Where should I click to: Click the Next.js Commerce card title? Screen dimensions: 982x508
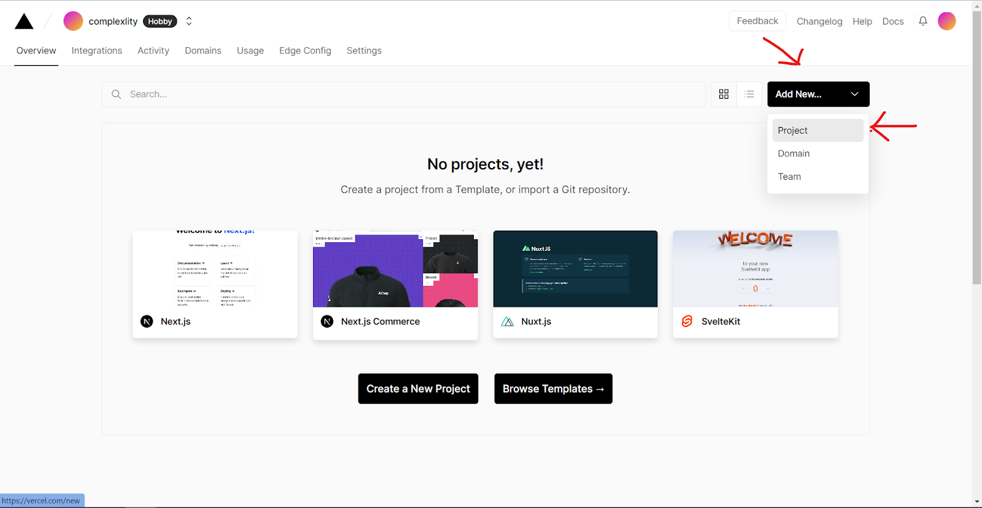tap(381, 321)
